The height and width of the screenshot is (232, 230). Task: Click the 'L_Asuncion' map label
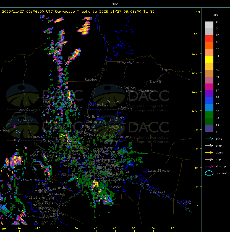(x=126, y=107)
